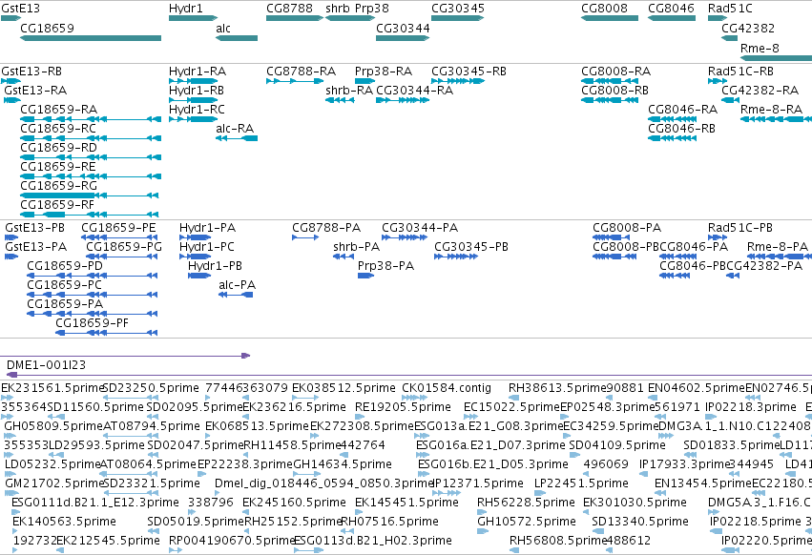Click the CG8008-RA transcript label
This screenshot has height=555, width=812.
(x=615, y=71)
